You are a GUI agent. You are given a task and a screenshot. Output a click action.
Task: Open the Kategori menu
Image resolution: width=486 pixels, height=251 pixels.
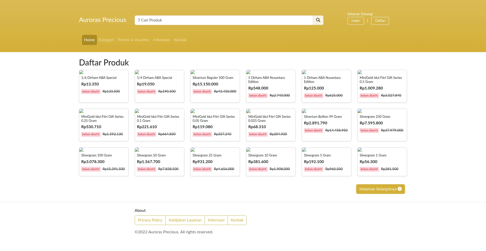click(x=106, y=40)
